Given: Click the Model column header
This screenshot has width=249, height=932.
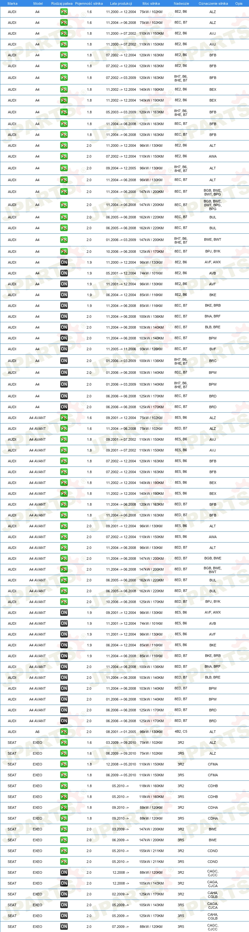Looking at the screenshot, I should coord(38,4).
